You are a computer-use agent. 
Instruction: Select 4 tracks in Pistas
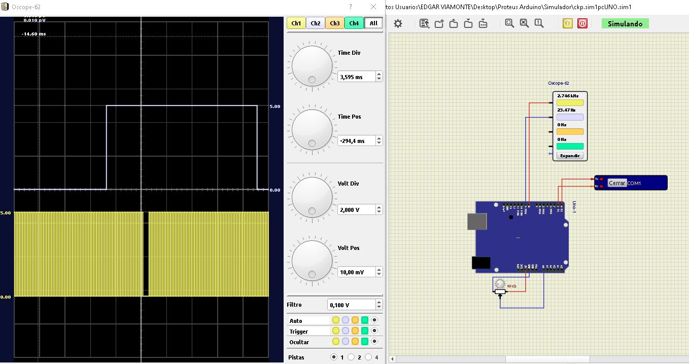[368, 357]
